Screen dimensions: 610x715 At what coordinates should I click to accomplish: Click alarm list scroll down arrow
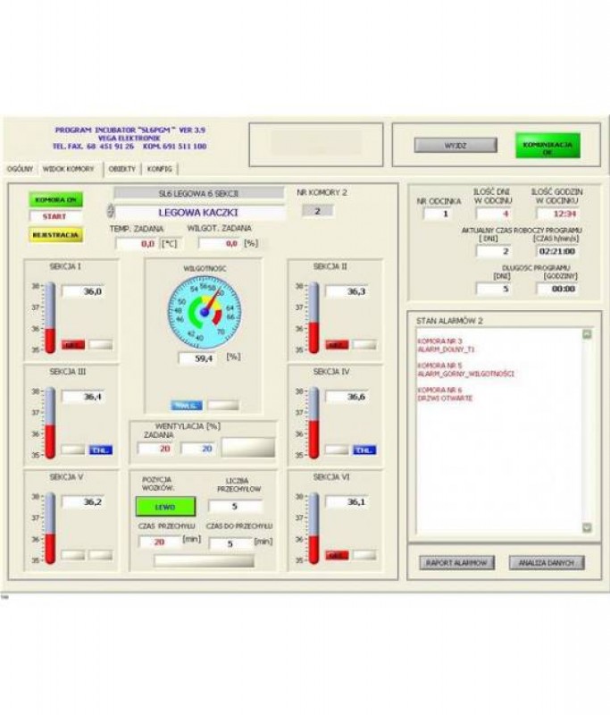pos(587,527)
